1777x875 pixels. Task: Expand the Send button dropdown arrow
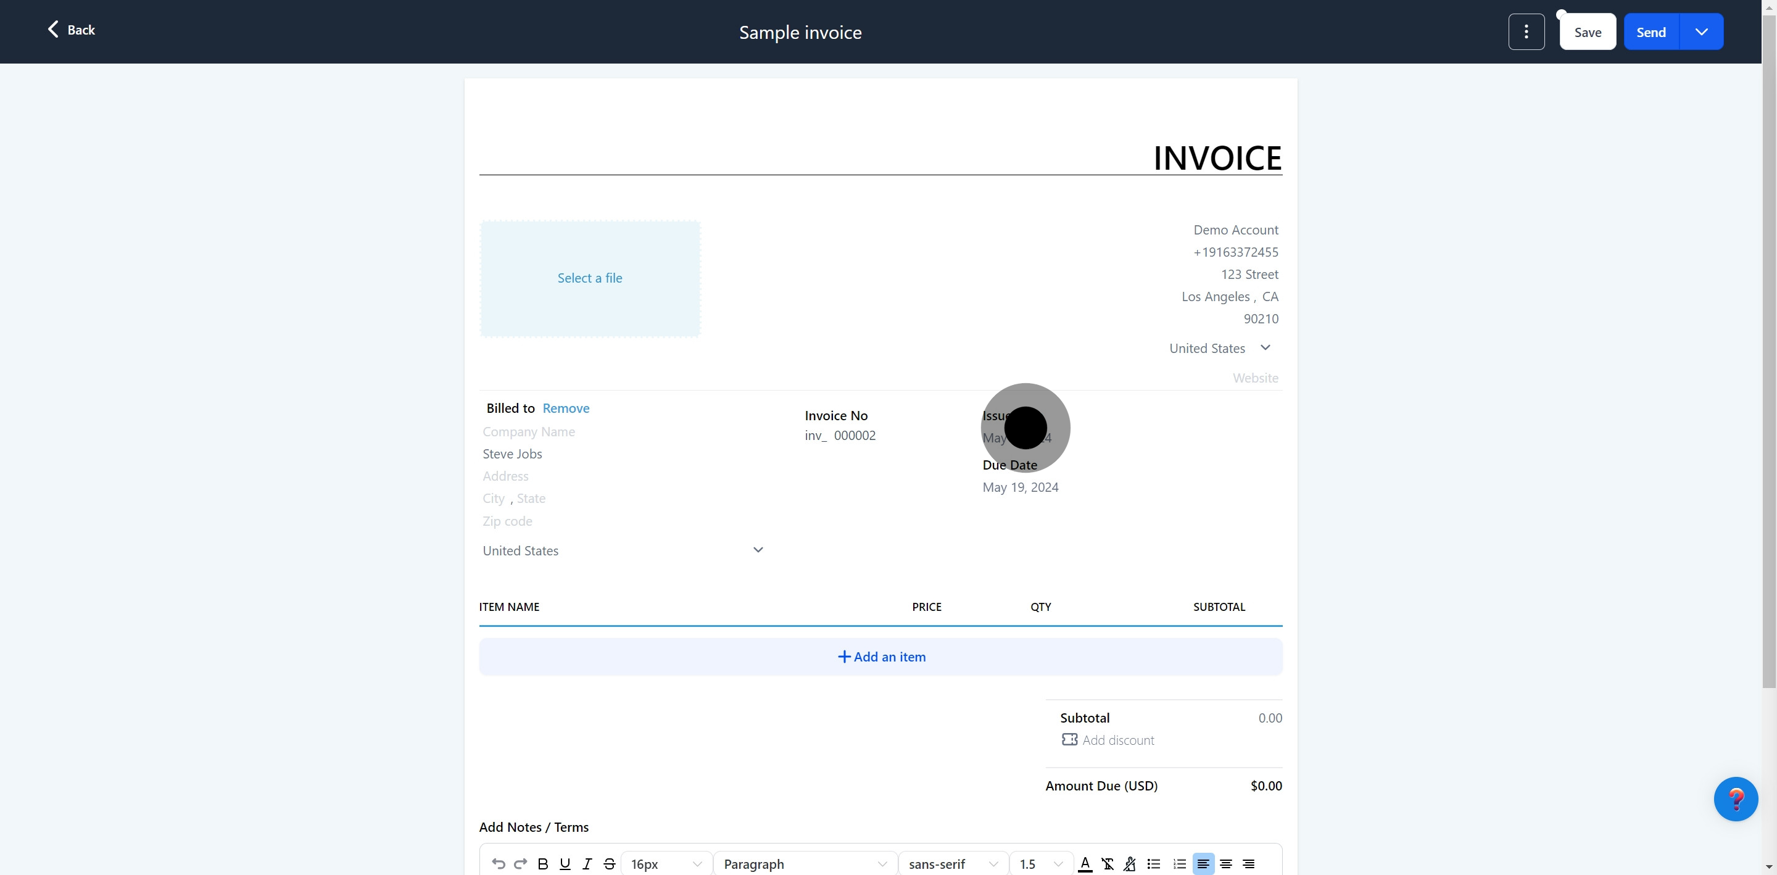pyautogui.click(x=1701, y=31)
